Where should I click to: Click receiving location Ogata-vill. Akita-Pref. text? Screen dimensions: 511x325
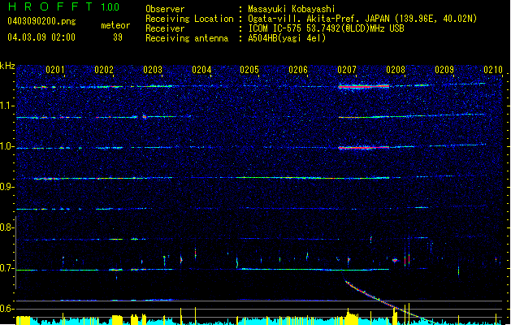362,19
